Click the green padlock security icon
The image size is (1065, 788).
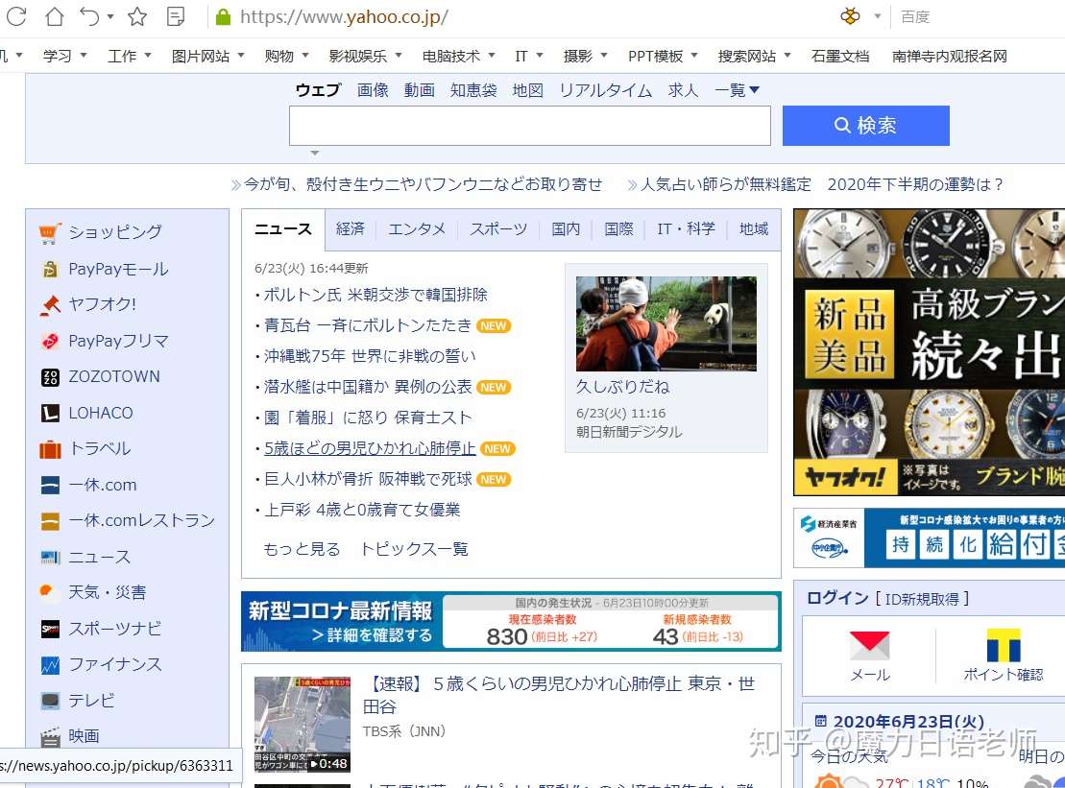click(x=223, y=17)
